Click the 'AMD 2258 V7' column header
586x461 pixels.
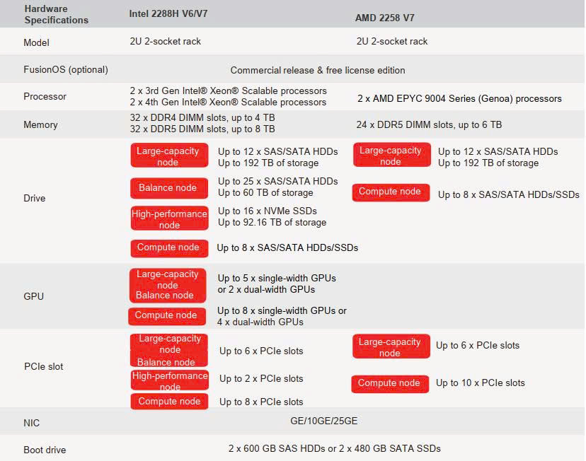click(x=384, y=18)
